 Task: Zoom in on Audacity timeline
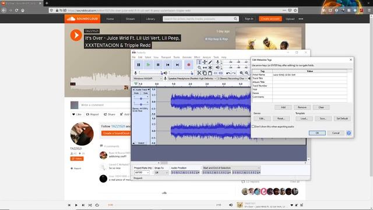[241, 73]
